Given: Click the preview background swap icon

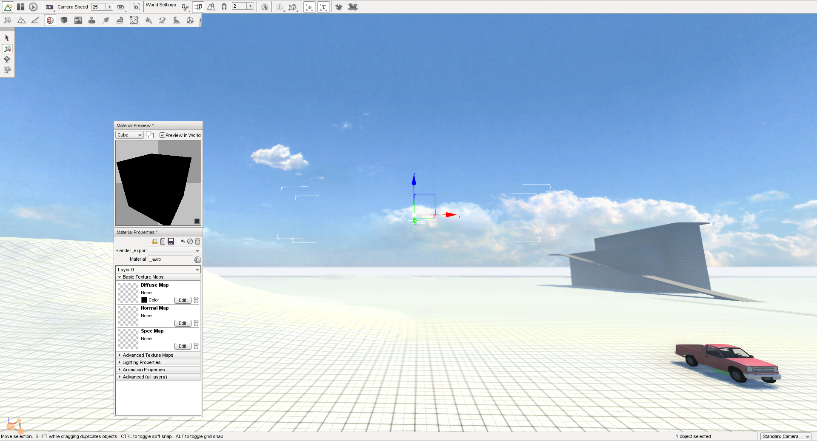Looking at the screenshot, I should [150, 135].
